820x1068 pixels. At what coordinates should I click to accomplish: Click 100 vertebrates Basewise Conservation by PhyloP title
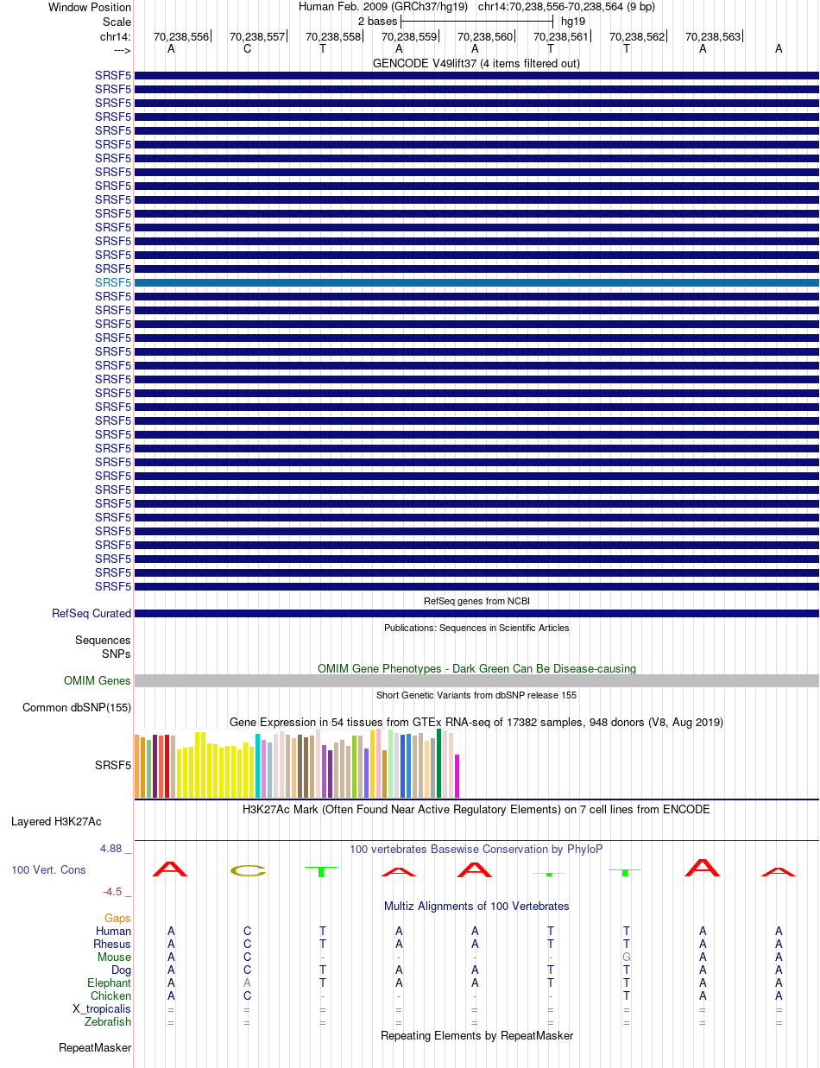476,849
